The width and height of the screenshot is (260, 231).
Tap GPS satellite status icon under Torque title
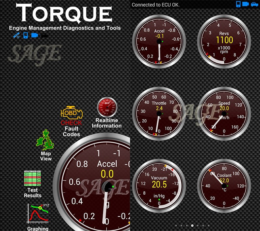click(x=17, y=35)
